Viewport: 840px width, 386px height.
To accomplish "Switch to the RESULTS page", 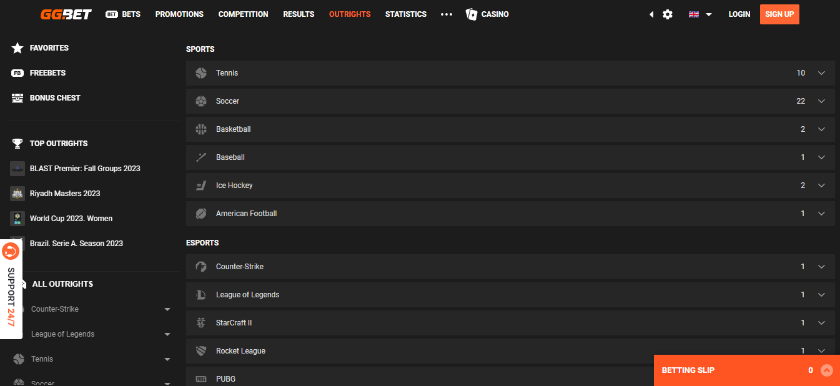I will click(x=299, y=14).
